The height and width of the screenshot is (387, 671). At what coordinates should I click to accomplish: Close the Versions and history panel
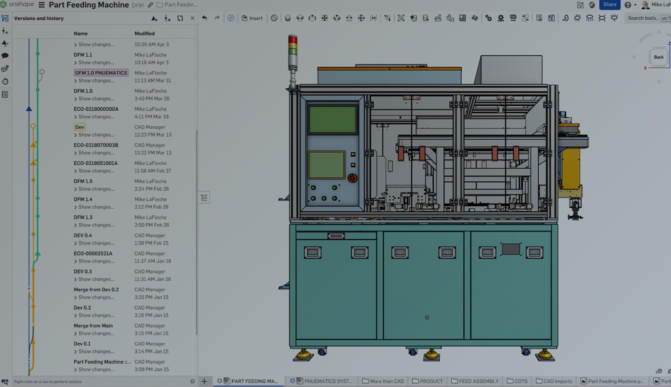pos(192,18)
